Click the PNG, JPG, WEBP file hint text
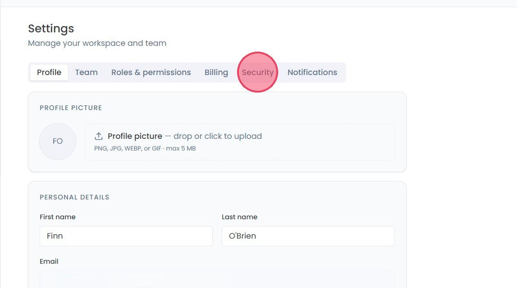 (145, 149)
